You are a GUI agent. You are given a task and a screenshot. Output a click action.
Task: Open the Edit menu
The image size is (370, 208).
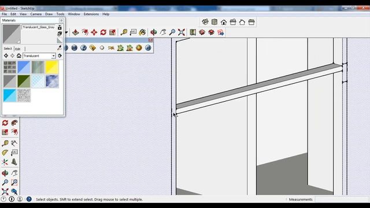(13, 14)
